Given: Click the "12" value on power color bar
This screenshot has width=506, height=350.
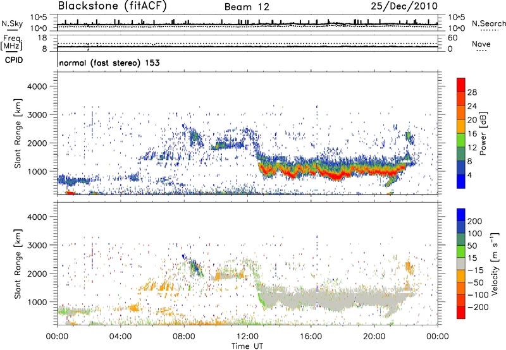Looking at the screenshot, I should coord(472,148).
